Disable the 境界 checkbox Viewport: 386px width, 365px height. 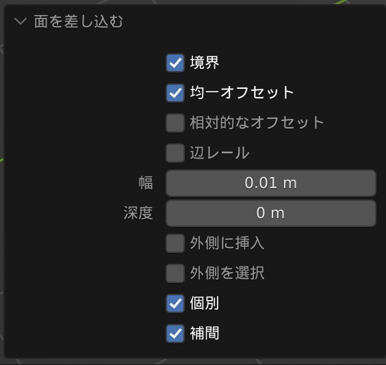pos(175,63)
